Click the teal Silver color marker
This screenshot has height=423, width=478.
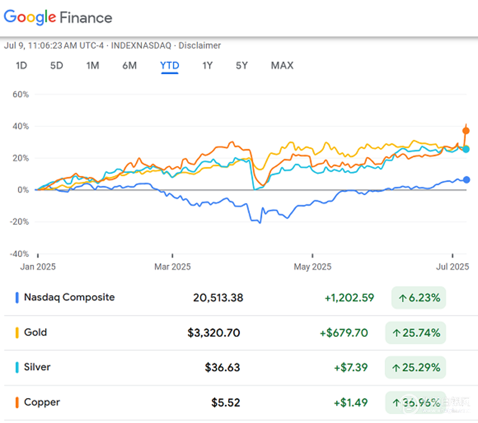[17, 367]
